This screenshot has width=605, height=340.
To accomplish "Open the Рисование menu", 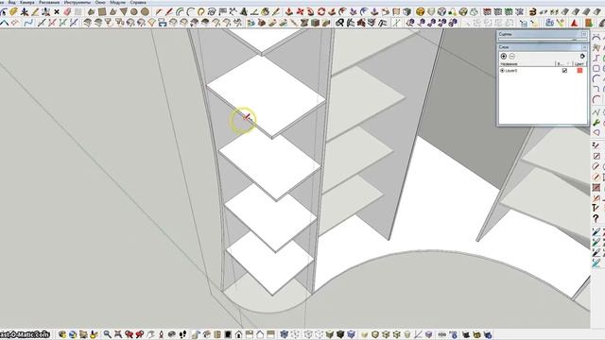I will pyautogui.click(x=49, y=2).
